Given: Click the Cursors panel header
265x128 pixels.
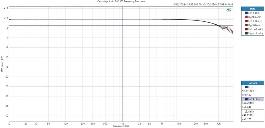Looking at the screenshot, I should point(252,83).
